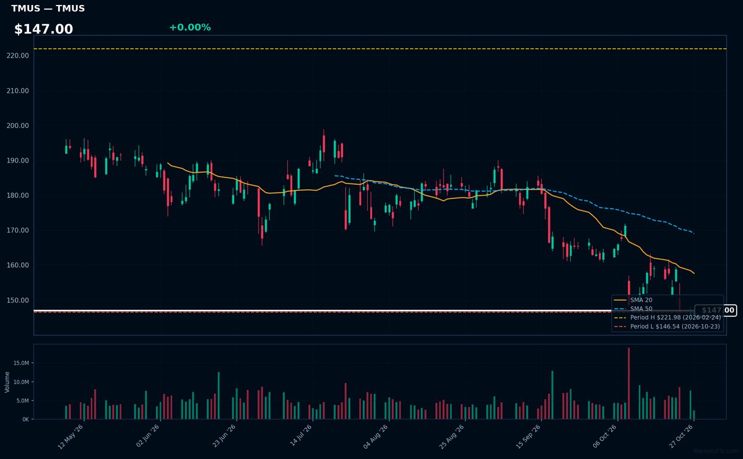Click the rotated "Volume" axis title
The height and width of the screenshot is (459, 743).
pos(7,382)
